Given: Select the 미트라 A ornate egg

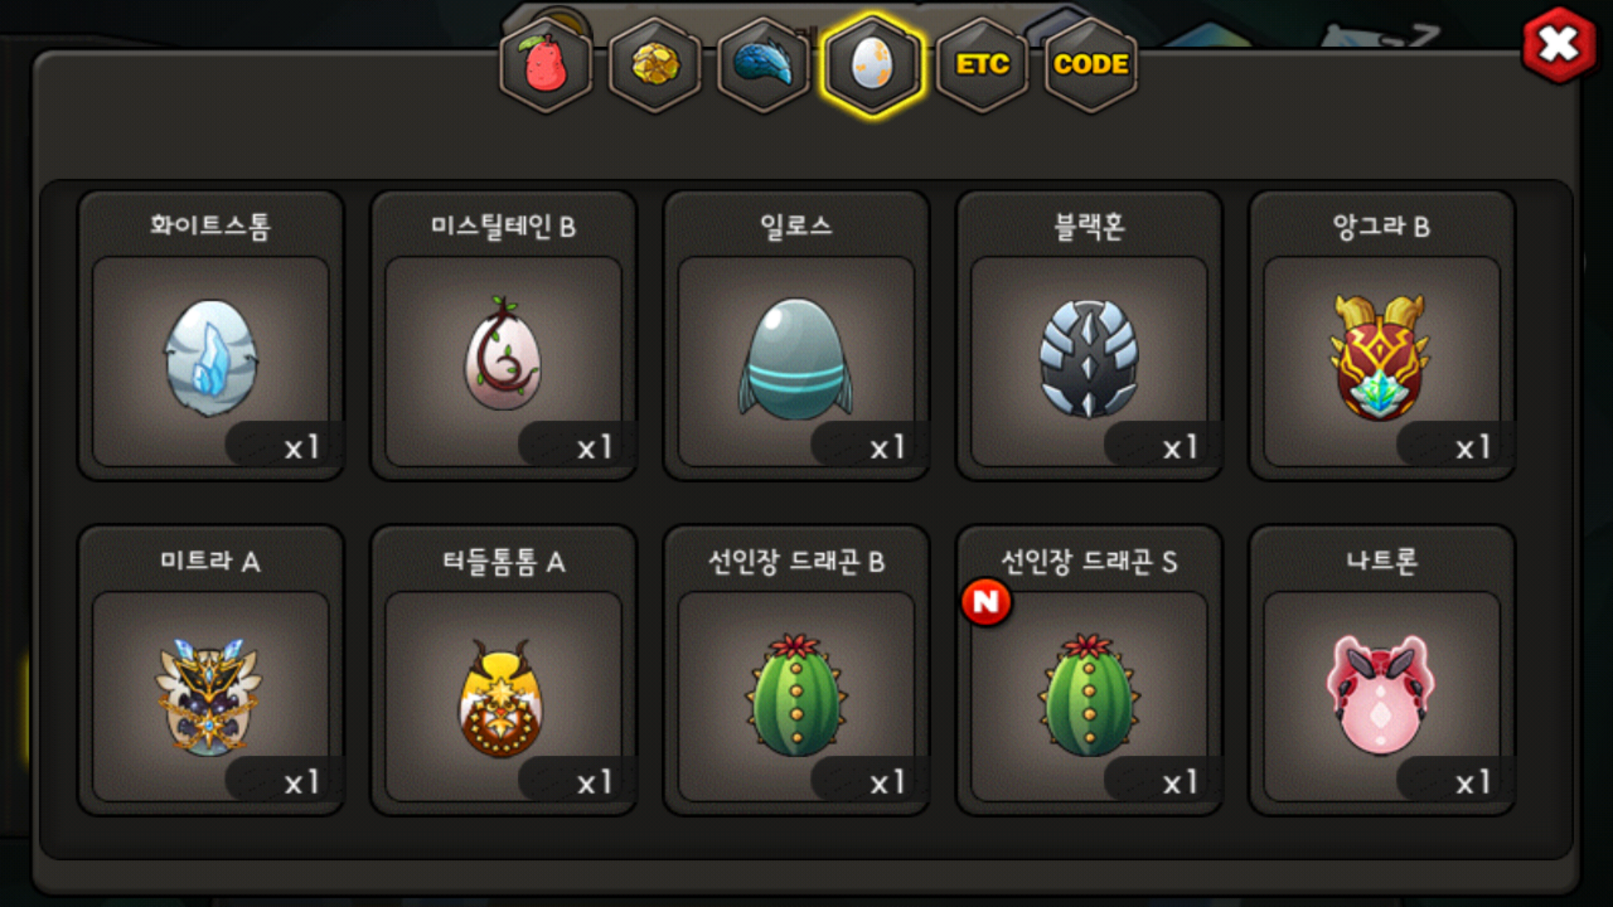Looking at the screenshot, I should click(209, 697).
